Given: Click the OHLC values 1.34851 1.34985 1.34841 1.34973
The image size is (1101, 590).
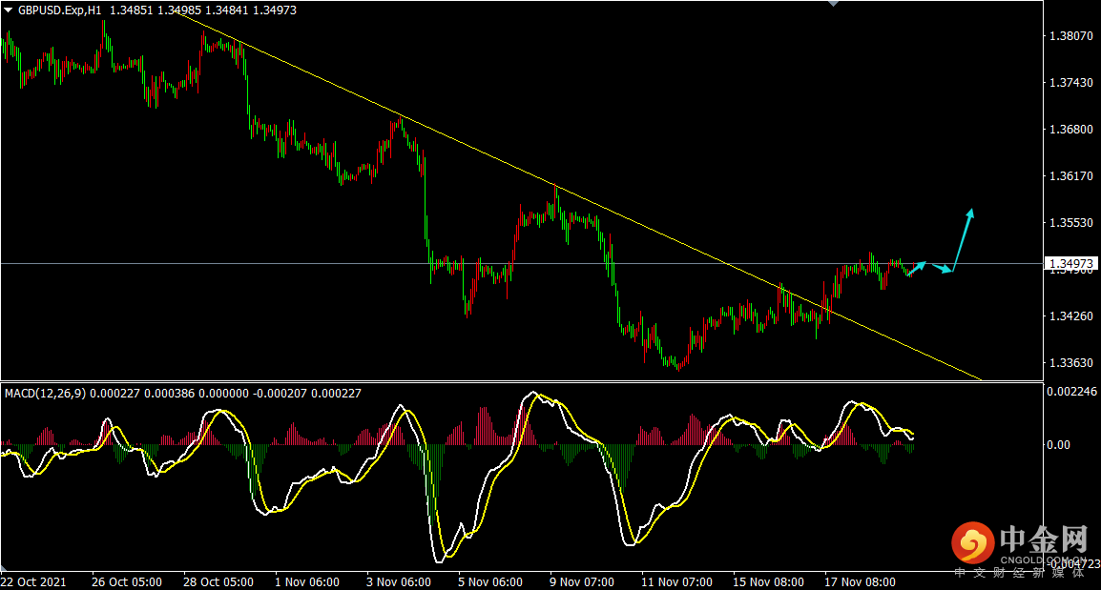Looking at the screenshot, I should (203, 10).
